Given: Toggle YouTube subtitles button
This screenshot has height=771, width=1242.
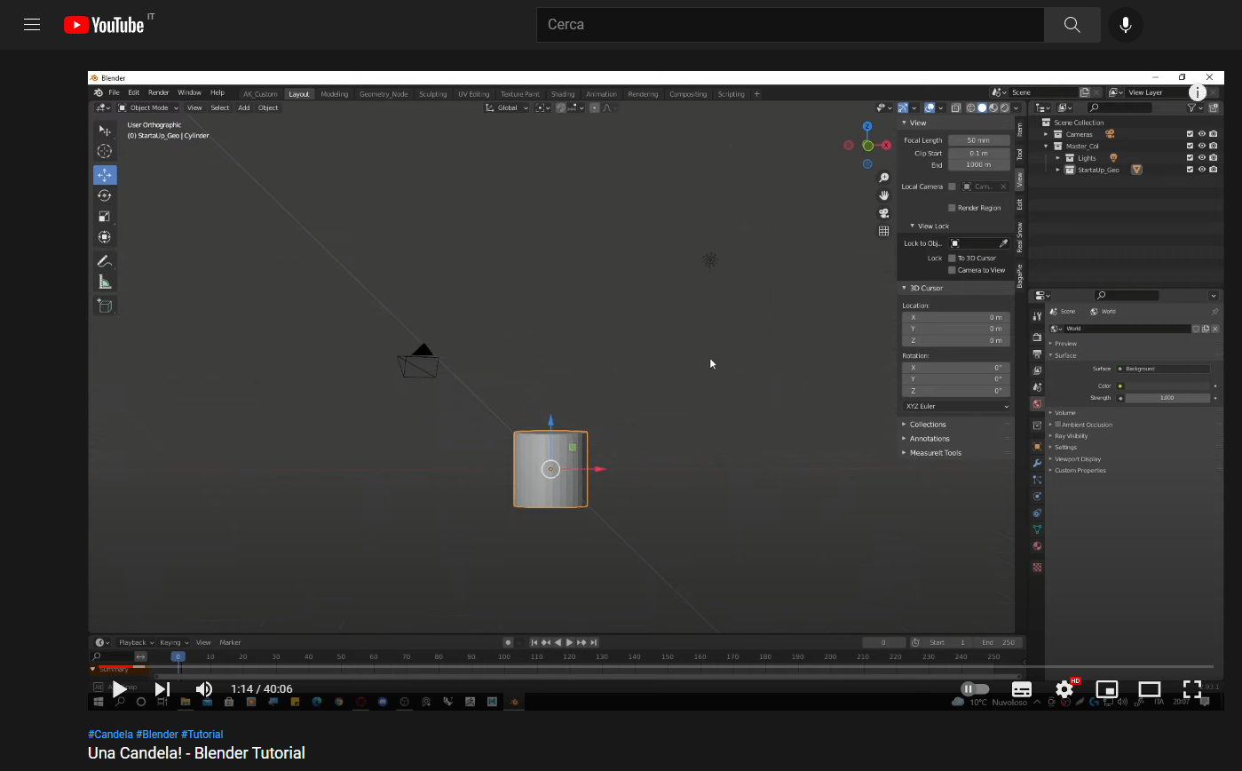Looking at the screenshot, I should (x=1022, y=689).
